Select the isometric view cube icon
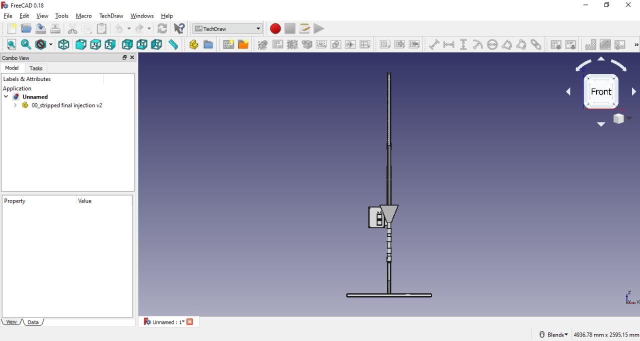This screenshot has width=640, height=341. (x=63, y=44)
